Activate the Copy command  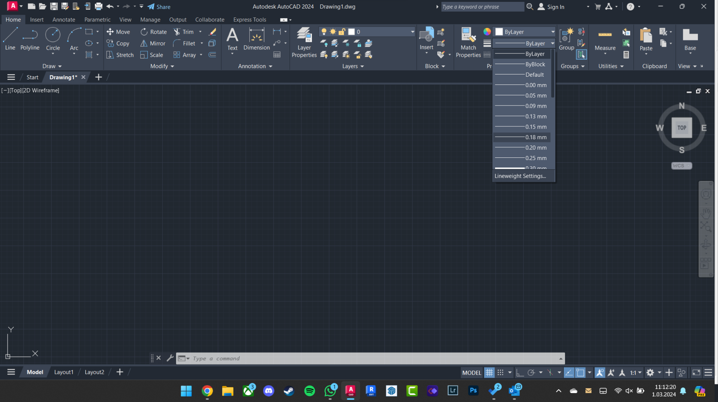pos(118,43)
